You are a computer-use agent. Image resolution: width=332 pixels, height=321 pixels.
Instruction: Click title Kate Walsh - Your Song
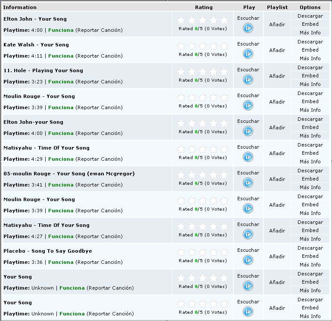tap(36, 45)
